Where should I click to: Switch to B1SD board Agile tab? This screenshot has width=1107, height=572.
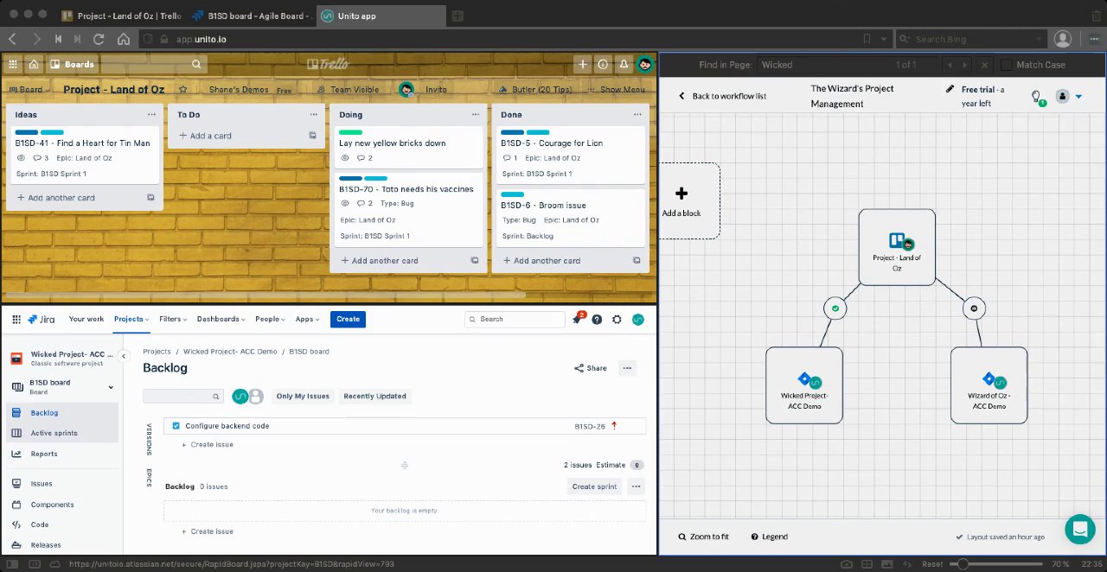pyautogui.click(x=250, y=16)
